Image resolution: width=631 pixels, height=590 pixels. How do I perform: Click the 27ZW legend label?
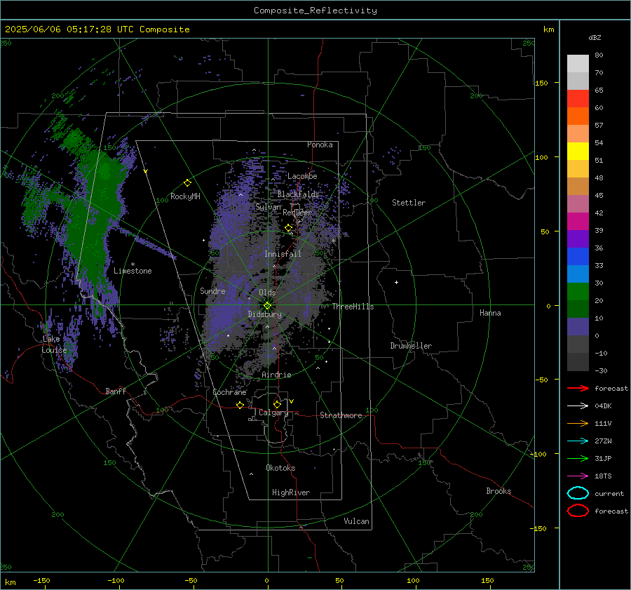pyautogui.click(x=603, y=441)
